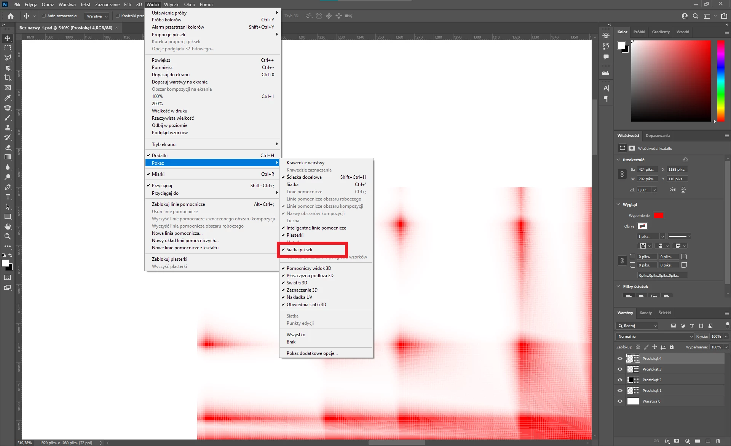The image size is (731, 446).
Task: Select the Type tool
Action: [8, 197]
